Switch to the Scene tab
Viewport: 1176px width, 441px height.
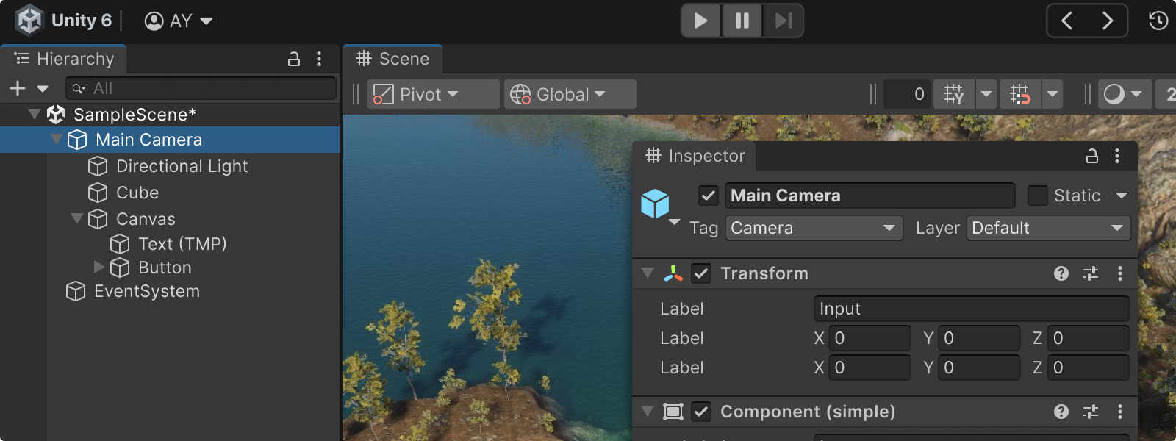[x=392, y=59]
